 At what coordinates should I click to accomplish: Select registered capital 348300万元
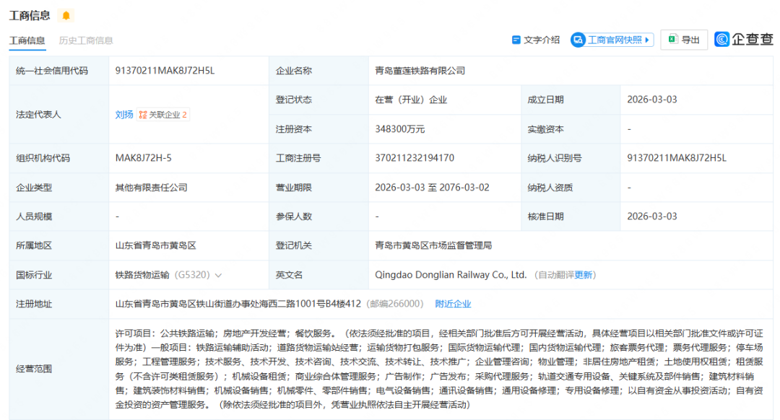399,129
